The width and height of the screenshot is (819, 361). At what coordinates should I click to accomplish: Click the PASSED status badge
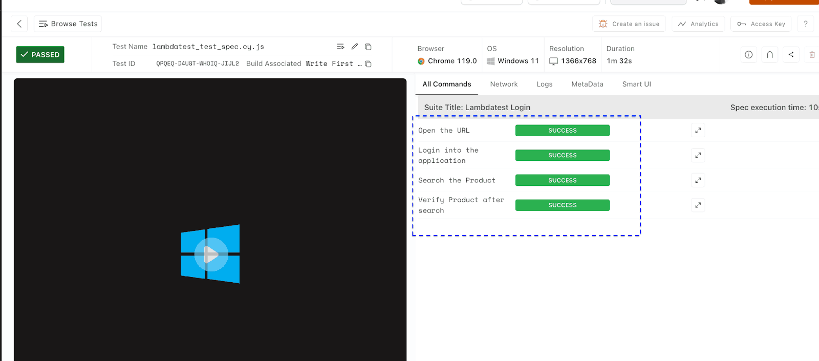pyautogui.click(x=40, y=54)
